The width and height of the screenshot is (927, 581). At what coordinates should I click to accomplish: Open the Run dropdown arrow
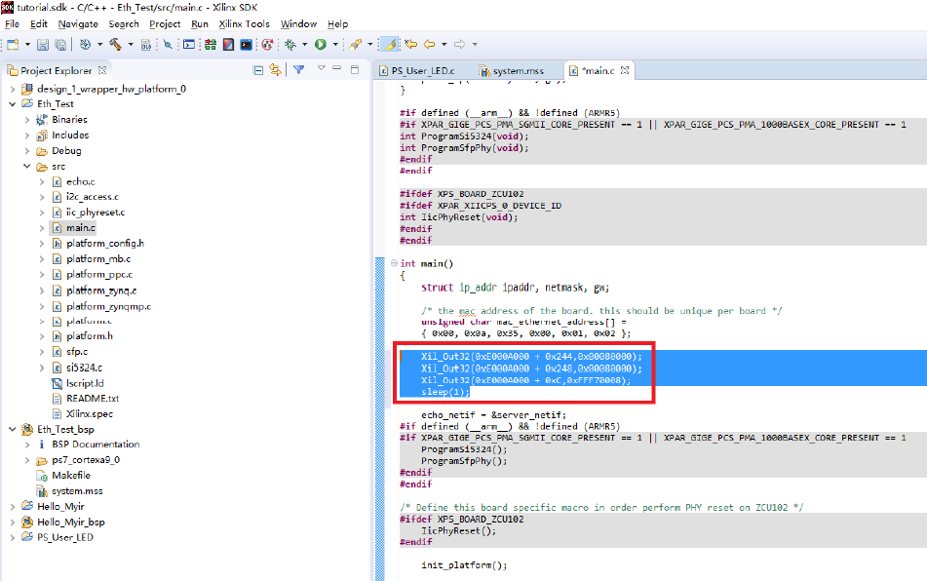335,45
